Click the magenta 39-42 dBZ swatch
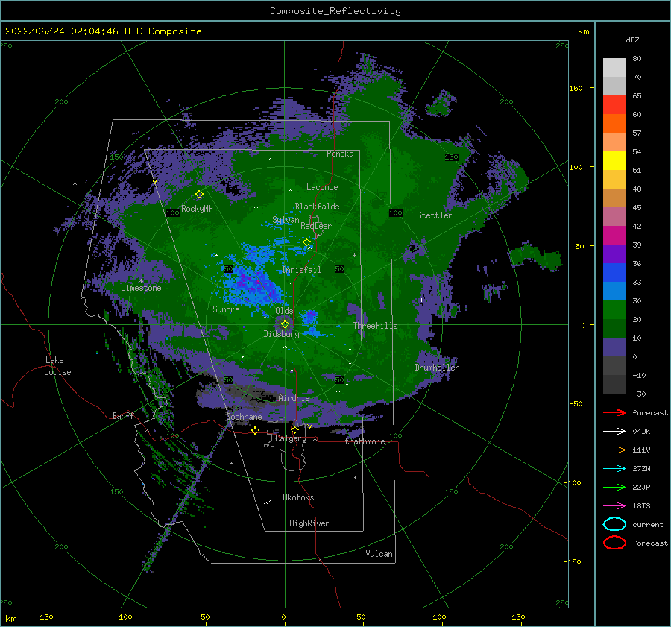The width and height of the screenshot is (671, 627). [614, 236]
